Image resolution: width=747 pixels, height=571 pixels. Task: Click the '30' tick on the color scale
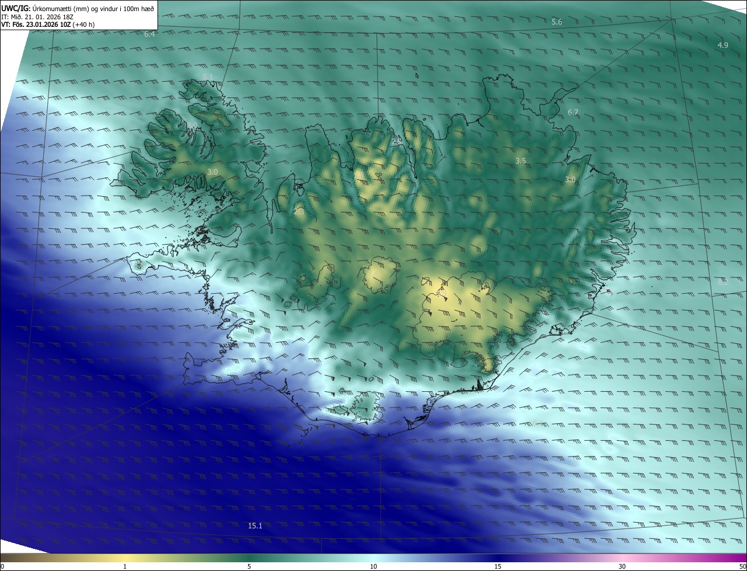click(x=622, y=567)
